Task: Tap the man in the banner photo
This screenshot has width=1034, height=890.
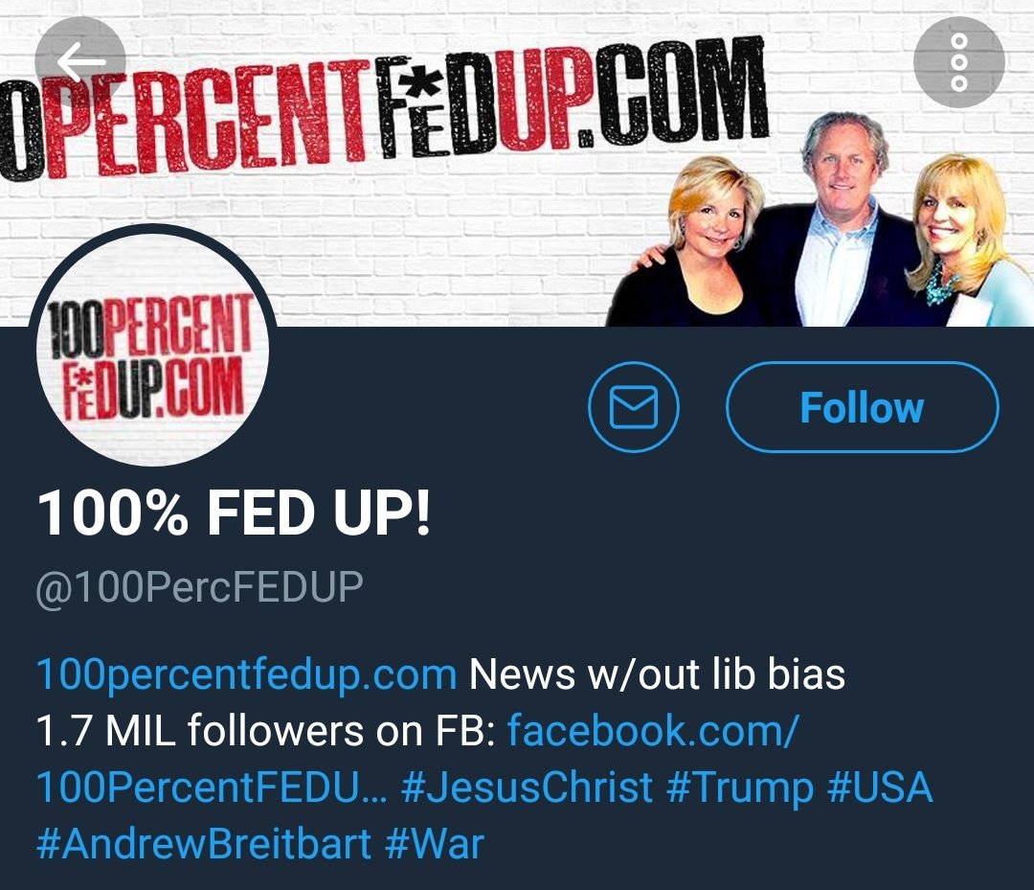Action: pyautogui.click(x=841, y=219)
